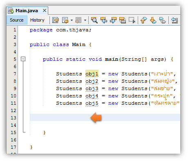This screenshot has height=161, width=188.
Task: Click Toggle Bookmark icon
Action: pos(163,20)
